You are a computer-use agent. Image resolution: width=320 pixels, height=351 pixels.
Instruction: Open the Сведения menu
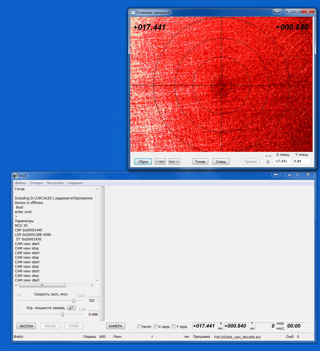(x=75, y=183)
